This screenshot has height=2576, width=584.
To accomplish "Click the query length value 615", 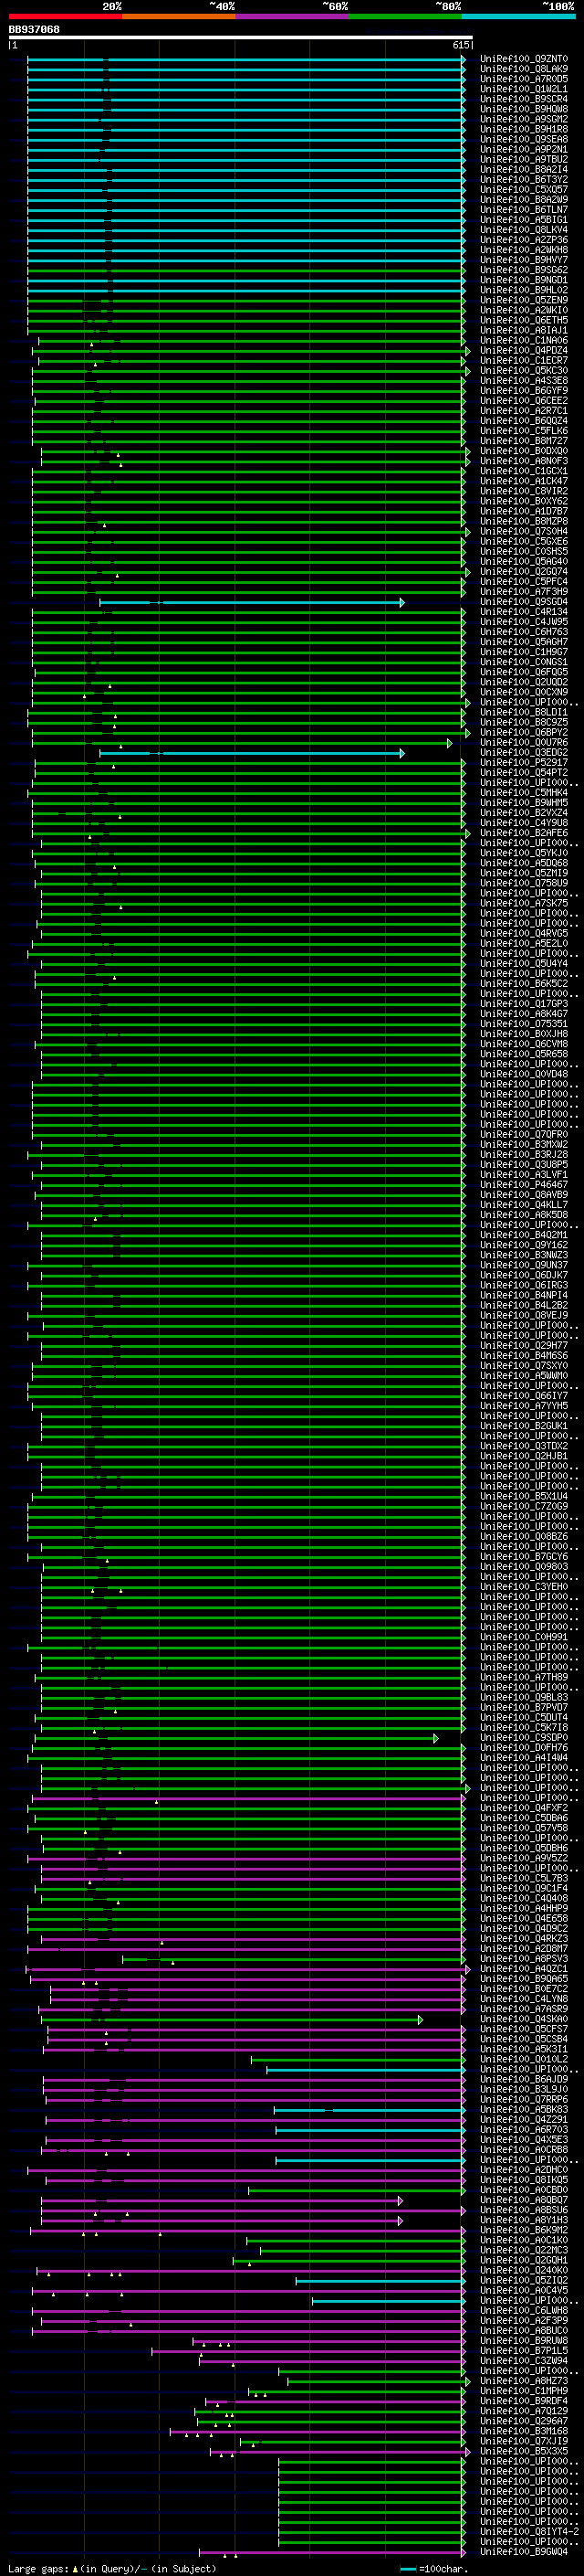I will coord(460,45).
